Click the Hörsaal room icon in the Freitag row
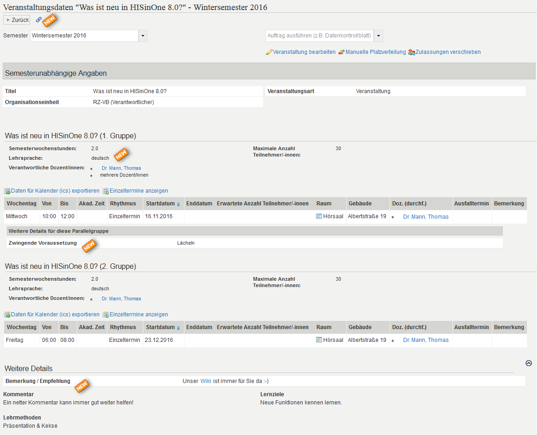Viewport: 537px width, 435px height. pyautogui.click(x=319, y=340)
